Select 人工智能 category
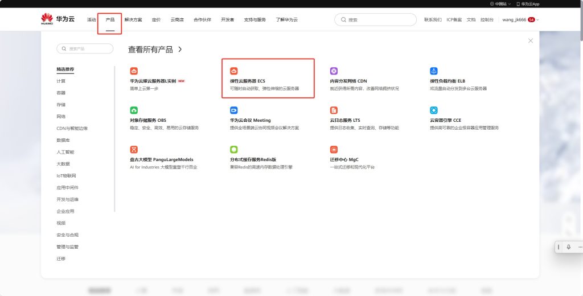 click(65, 152)
